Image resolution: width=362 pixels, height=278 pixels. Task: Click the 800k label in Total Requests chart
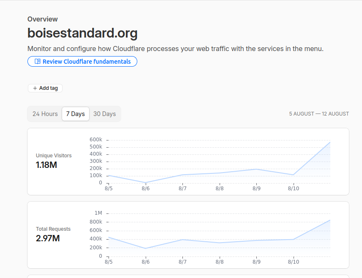pos(96,222)
